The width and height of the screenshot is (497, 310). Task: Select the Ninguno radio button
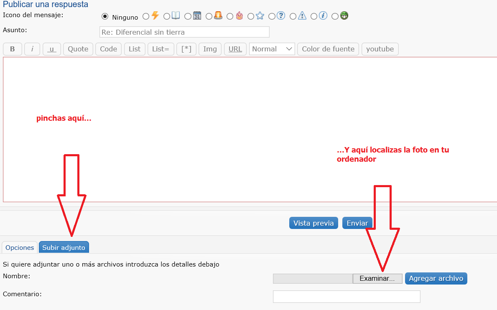tap(105, 17)
